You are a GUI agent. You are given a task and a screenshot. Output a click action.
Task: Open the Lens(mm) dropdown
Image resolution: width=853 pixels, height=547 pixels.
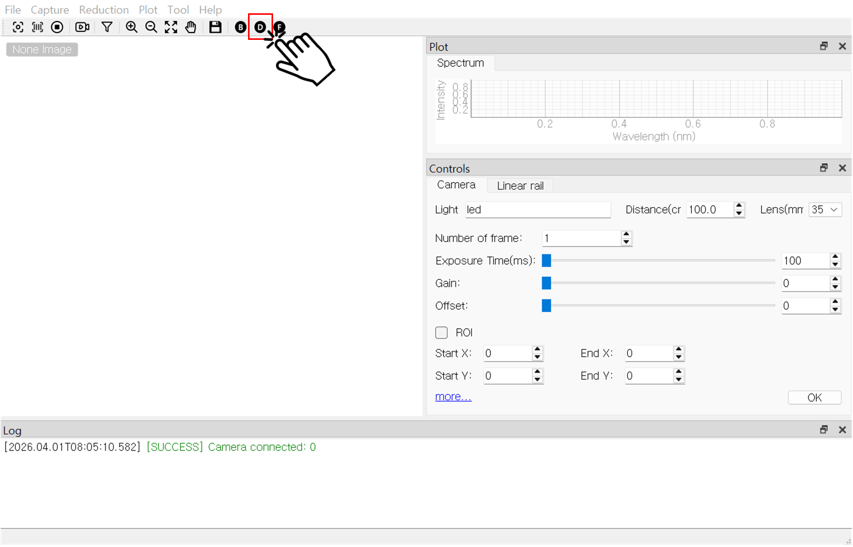(825, 209)
